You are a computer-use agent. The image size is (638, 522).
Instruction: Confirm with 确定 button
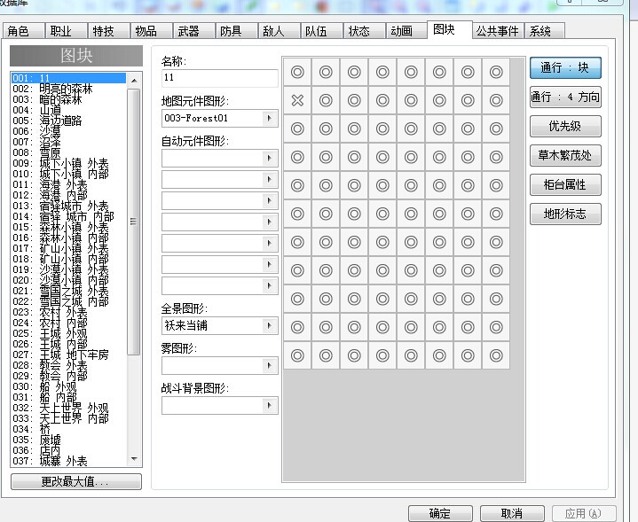click(x=440, y=513)
